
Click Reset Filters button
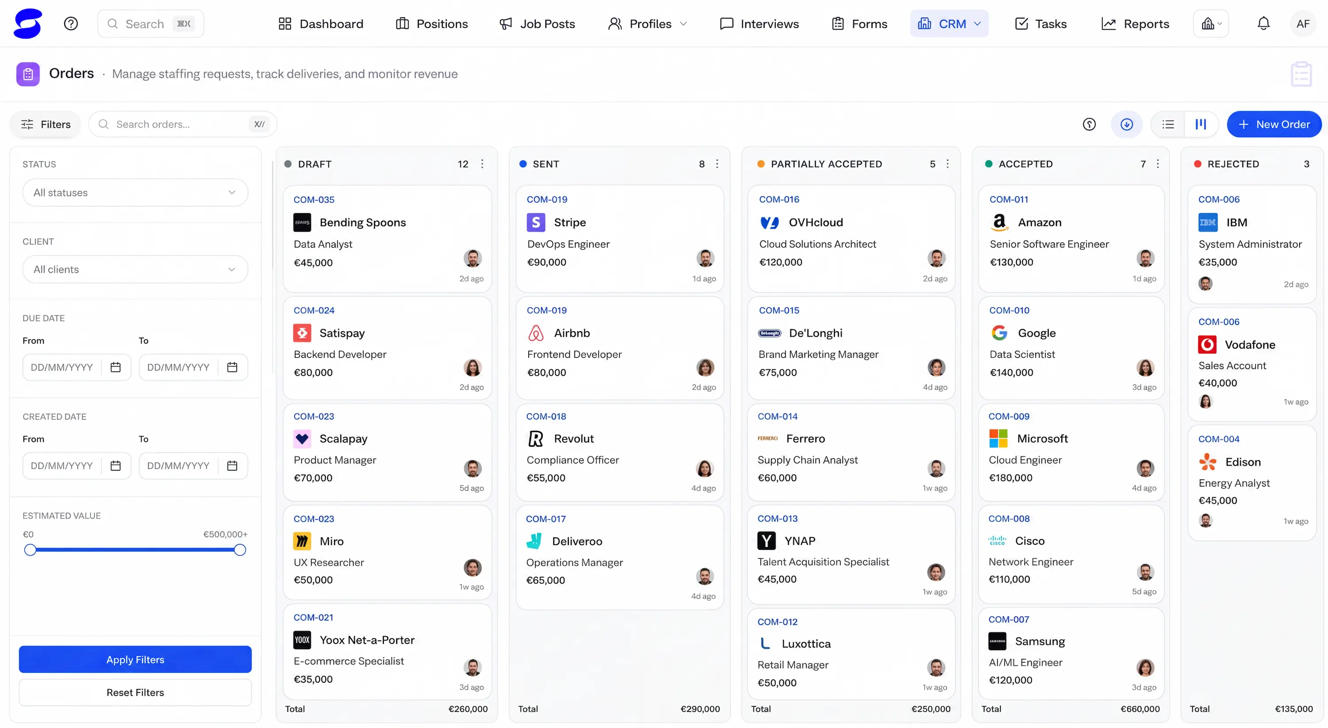[x=135, y=693]
